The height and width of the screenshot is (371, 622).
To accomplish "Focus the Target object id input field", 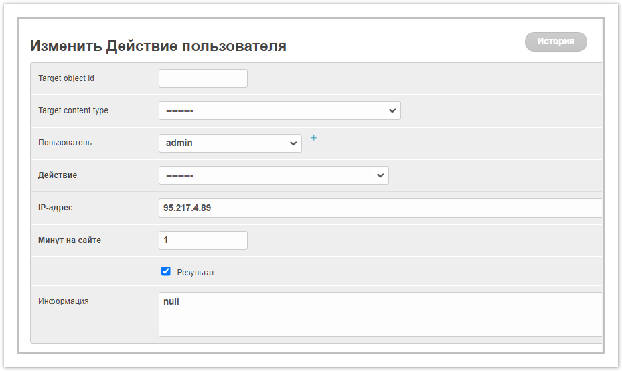I will pyautogui.click(x=203, y=78).
